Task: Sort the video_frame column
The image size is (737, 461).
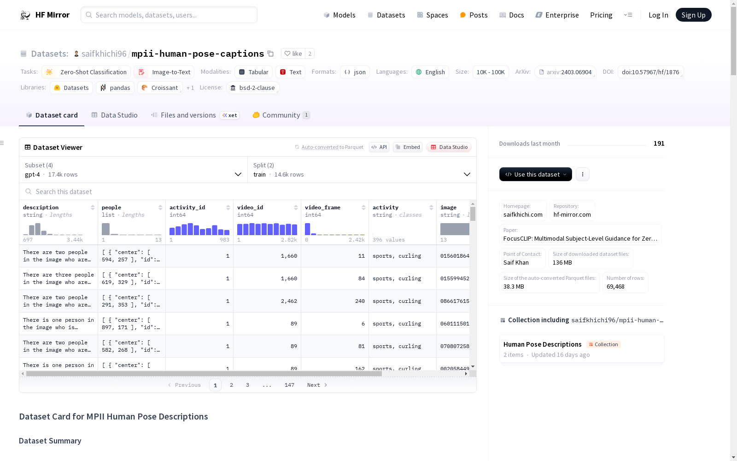Action: [363, 207]
